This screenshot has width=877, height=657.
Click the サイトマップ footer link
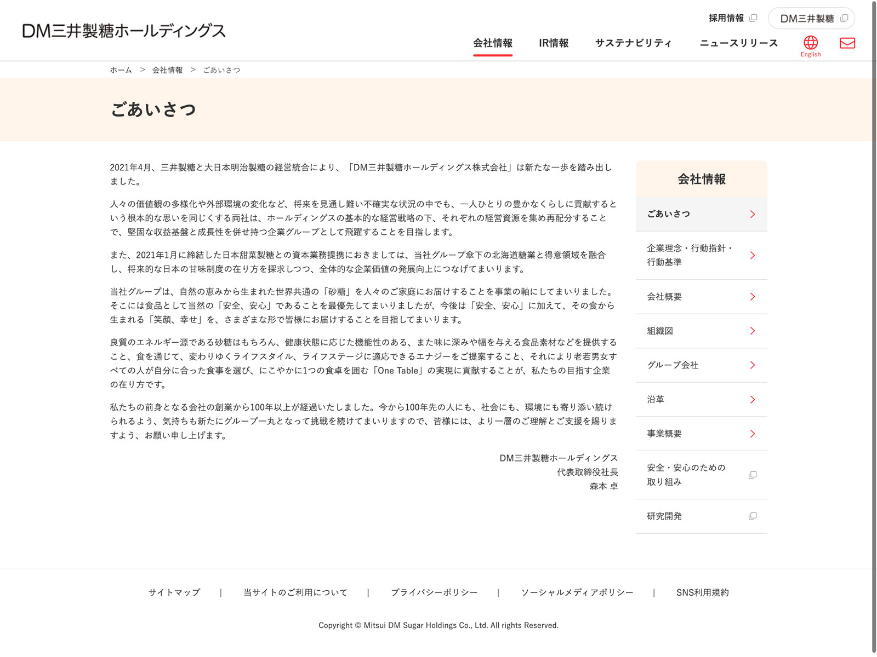click(174, 592)
